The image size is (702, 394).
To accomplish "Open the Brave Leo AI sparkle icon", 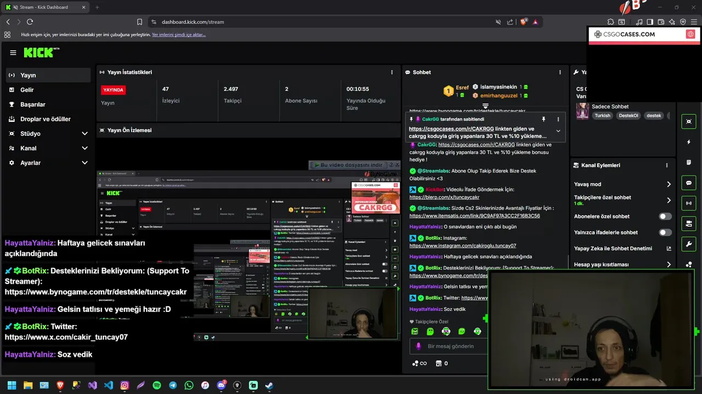I will 672,22.
